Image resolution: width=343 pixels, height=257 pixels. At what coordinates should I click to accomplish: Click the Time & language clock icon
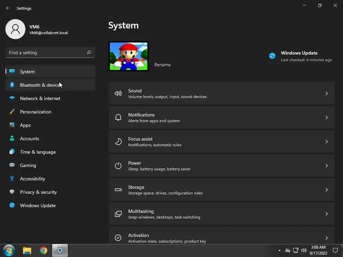12,152
